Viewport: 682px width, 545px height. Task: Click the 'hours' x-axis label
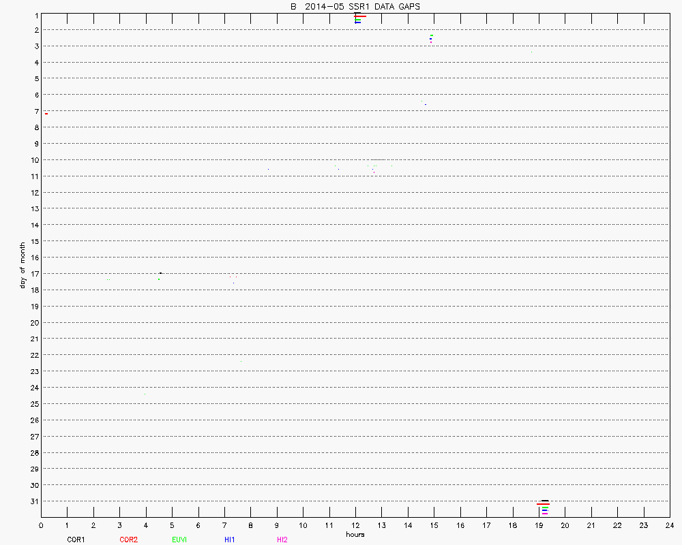pos(355,534)
